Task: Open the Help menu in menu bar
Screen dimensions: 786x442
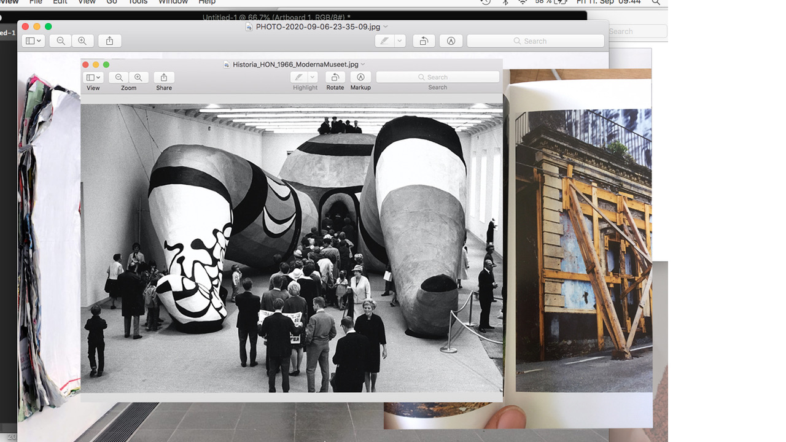Action: tap(207, 2)
